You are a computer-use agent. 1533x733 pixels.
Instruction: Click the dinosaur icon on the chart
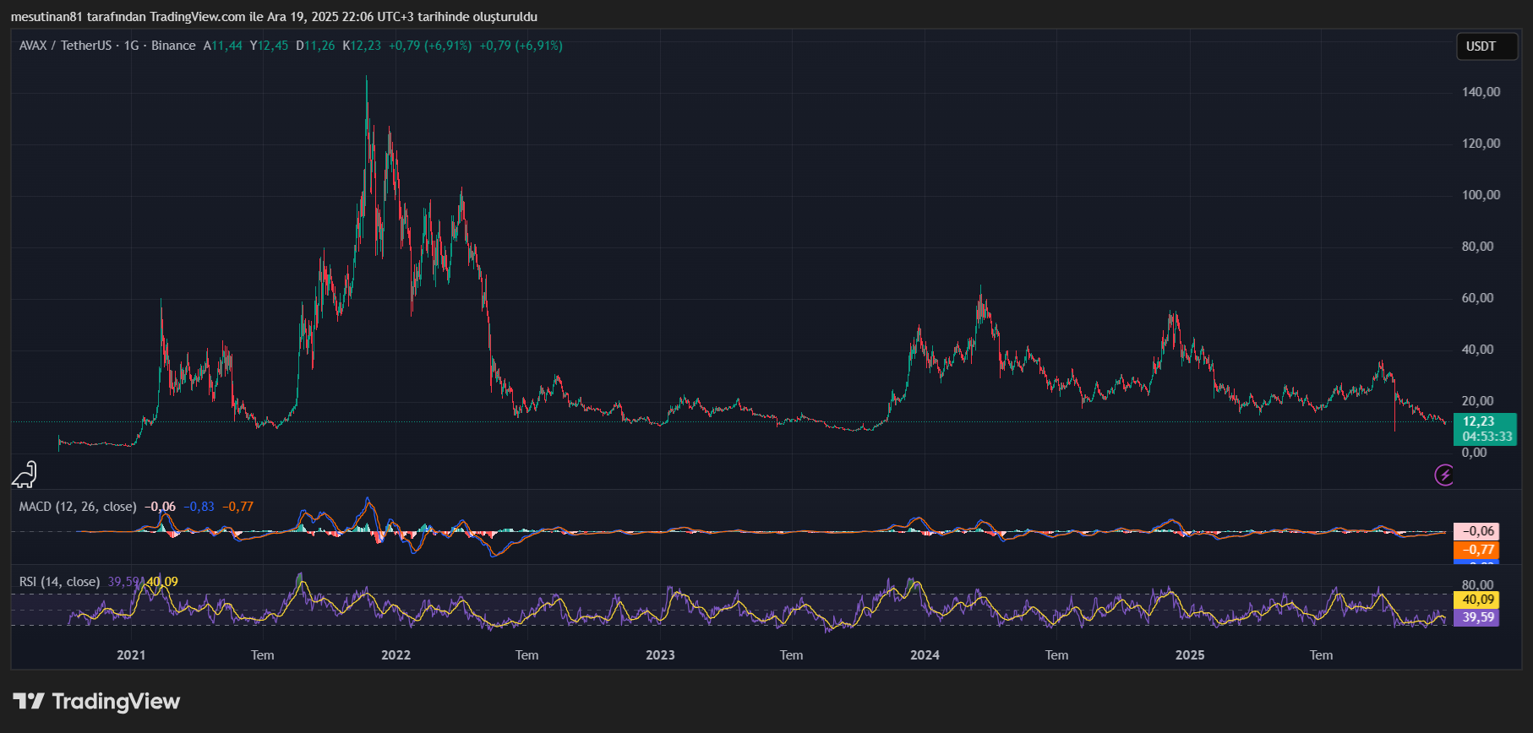(x=25, y=475)
